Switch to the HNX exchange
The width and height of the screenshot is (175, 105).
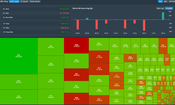166,2
